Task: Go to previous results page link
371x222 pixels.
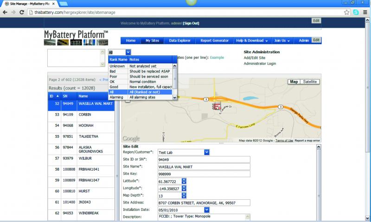Action: pos(103,80)
